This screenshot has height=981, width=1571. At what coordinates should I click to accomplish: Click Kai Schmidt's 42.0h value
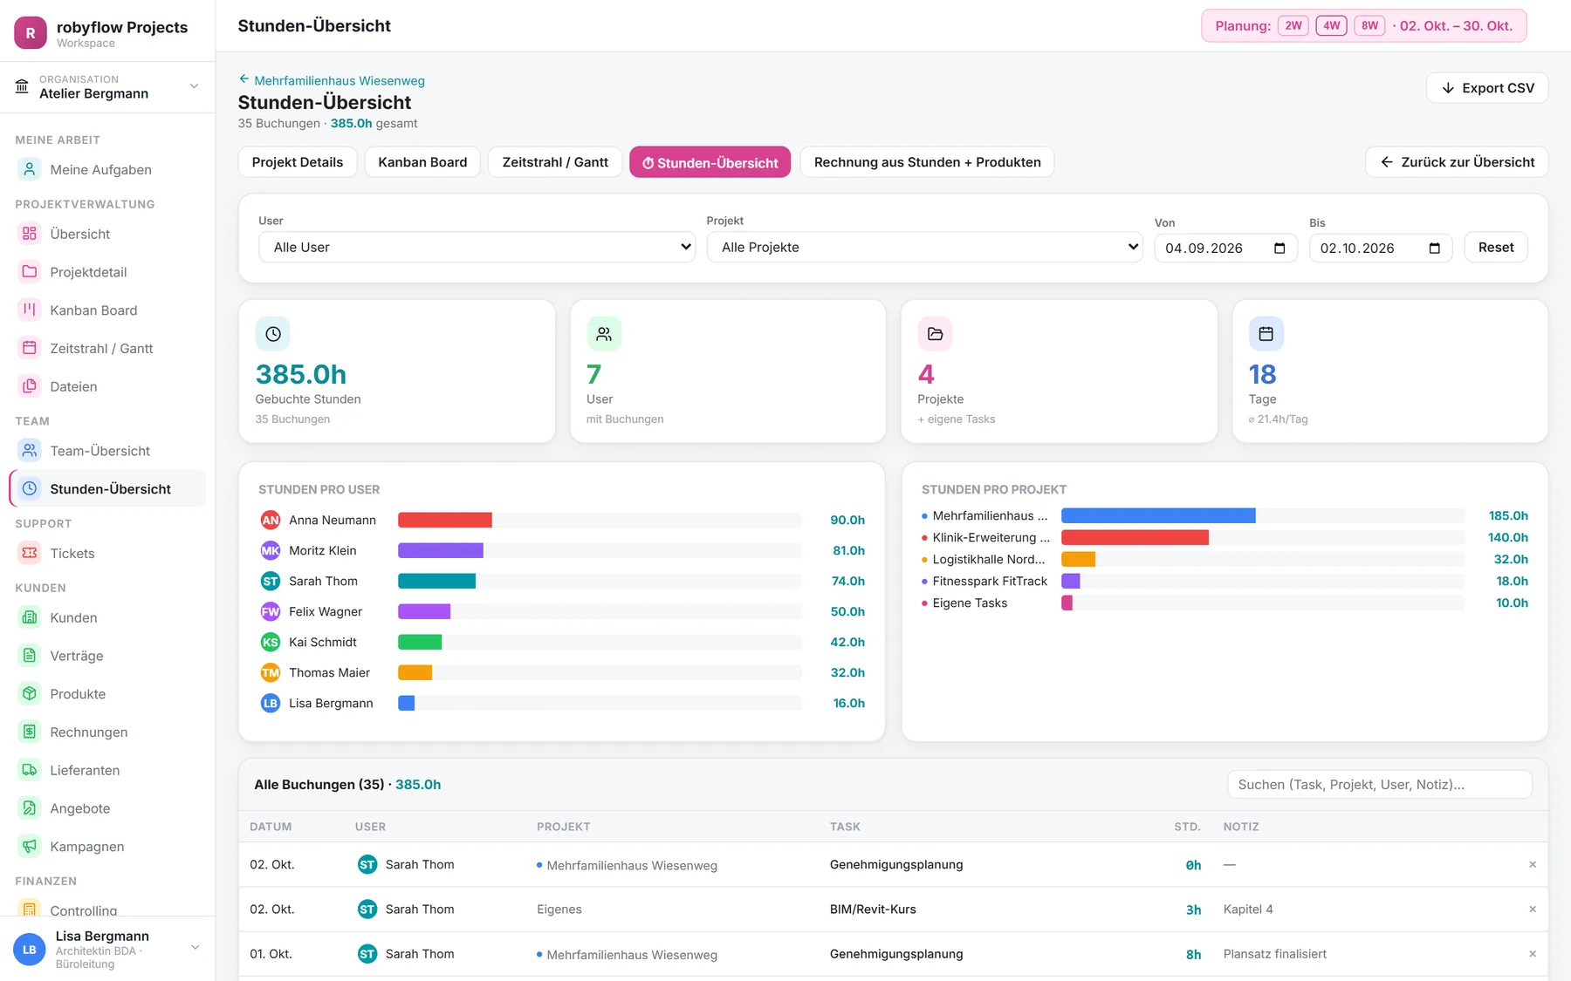(x=847, y=642)
